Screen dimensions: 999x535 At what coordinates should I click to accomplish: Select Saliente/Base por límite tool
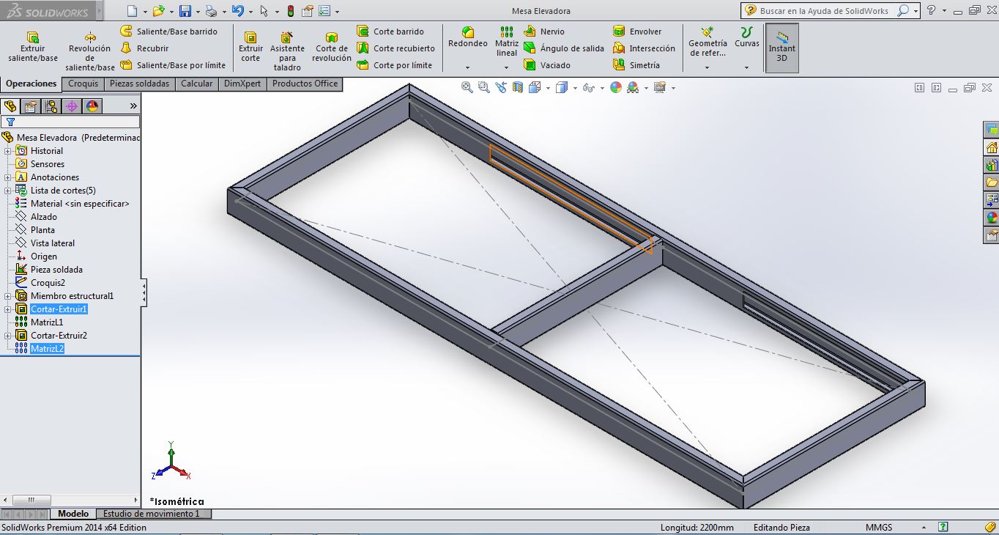click(x=174, y=65)
